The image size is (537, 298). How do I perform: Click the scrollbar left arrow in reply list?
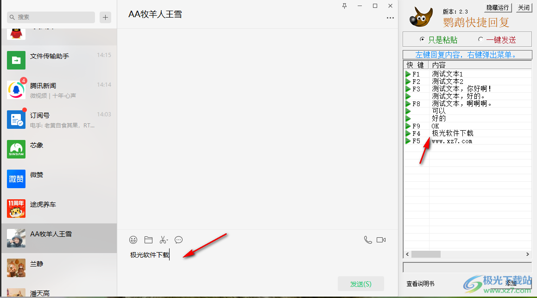(407, 254)
